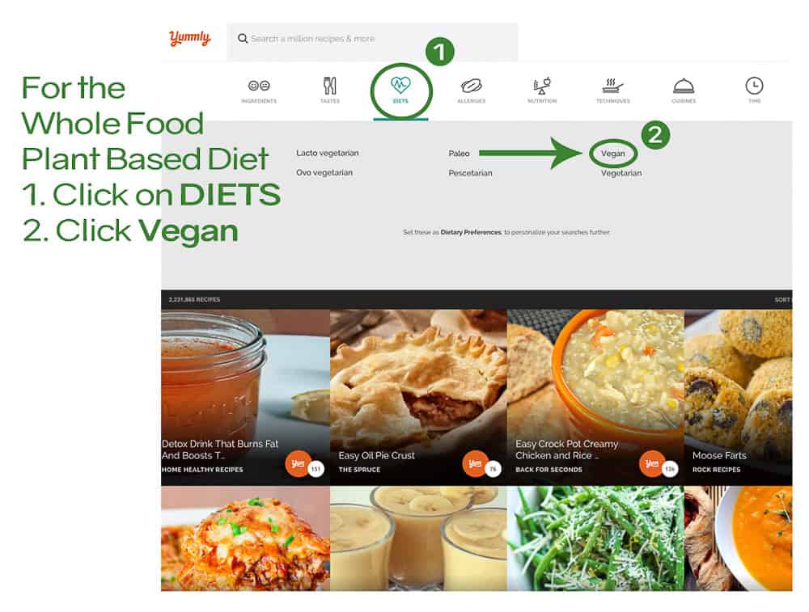This screenshot has height=612, width=809.
Task: Focus the recipe search field
Action: [x=372, y=39]
